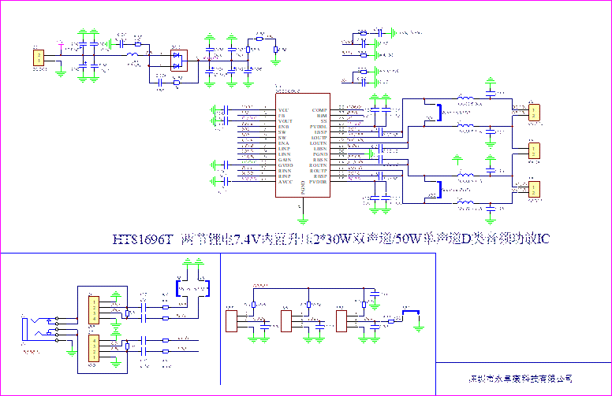Select the SS pin label
Screen dimensions: 612x396
tap(323, 121)
